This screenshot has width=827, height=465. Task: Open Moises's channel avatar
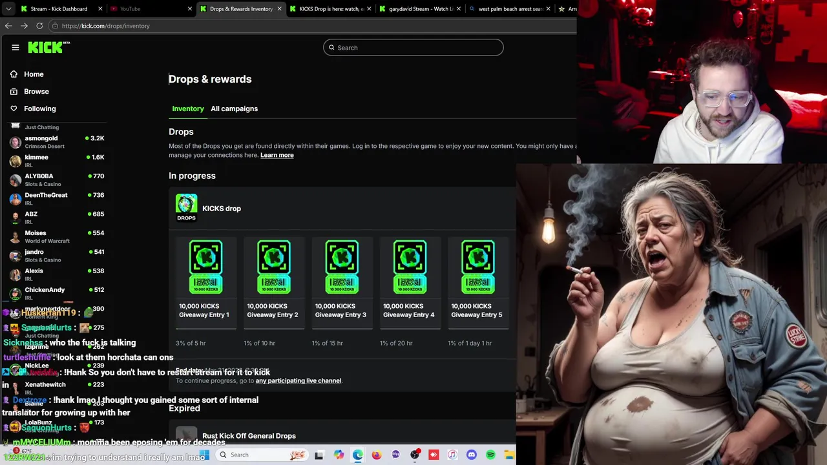16,236
